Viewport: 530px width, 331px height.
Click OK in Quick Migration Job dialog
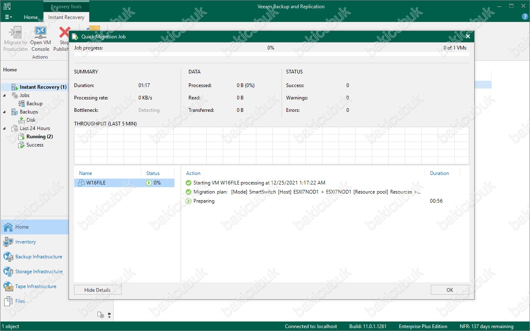[450, 290]
